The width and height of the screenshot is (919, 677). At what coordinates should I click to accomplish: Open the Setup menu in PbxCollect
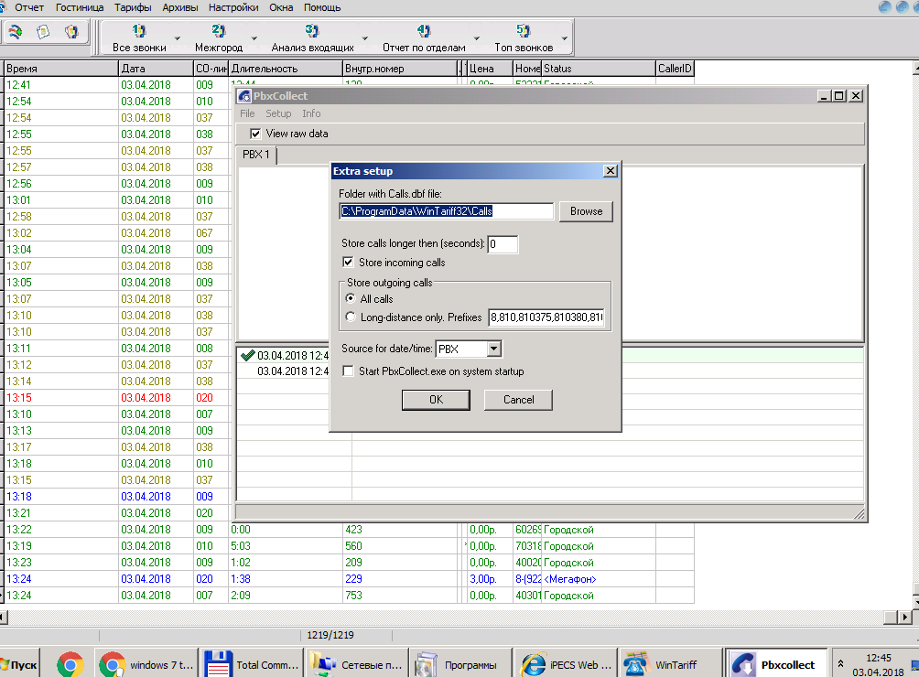tap(278, 113)
